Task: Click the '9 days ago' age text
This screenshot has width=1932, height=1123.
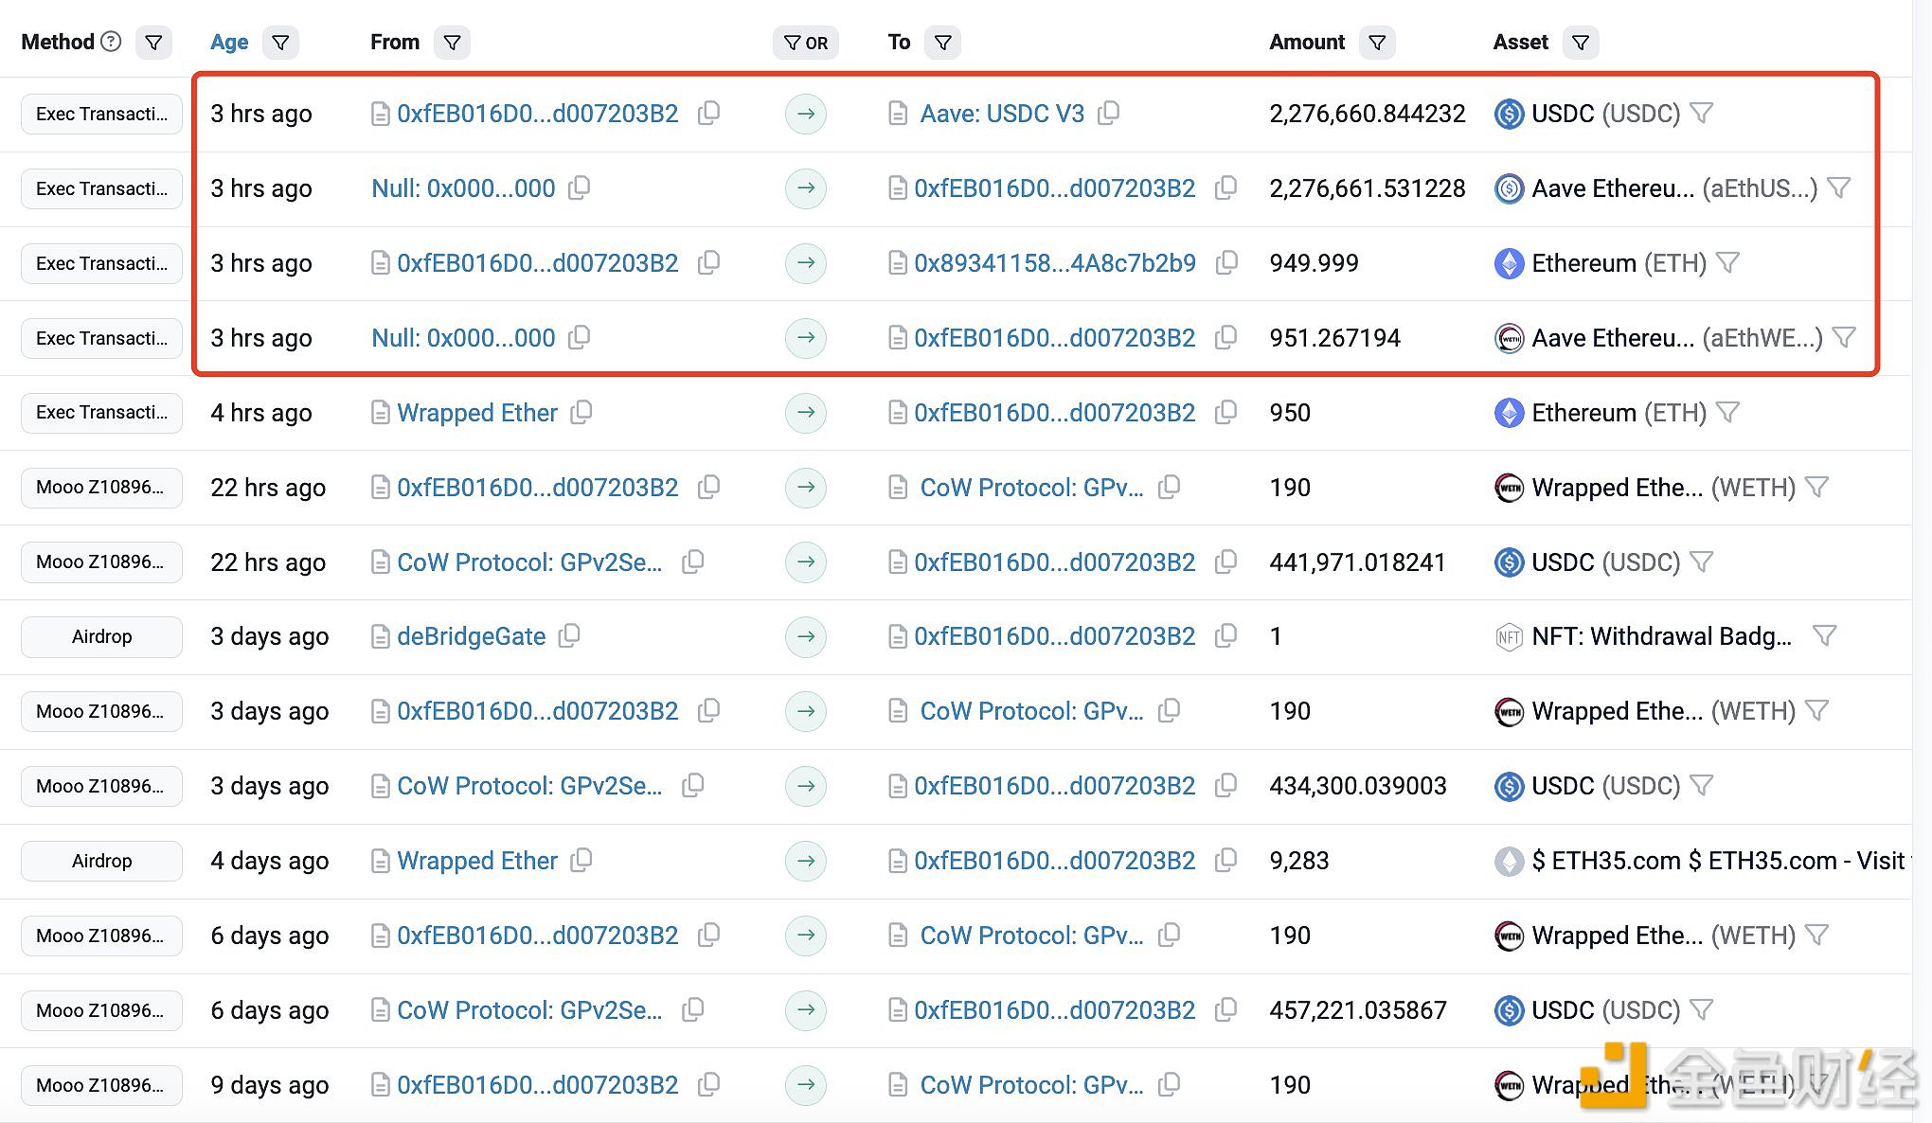Action: point(269,1085)
